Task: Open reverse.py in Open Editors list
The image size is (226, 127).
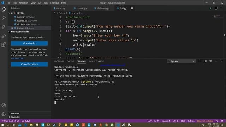Action: 29,20
